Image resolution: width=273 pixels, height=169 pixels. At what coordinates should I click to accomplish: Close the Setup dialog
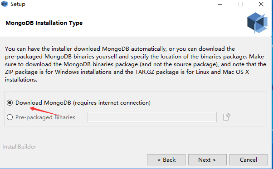coord(261,4)
